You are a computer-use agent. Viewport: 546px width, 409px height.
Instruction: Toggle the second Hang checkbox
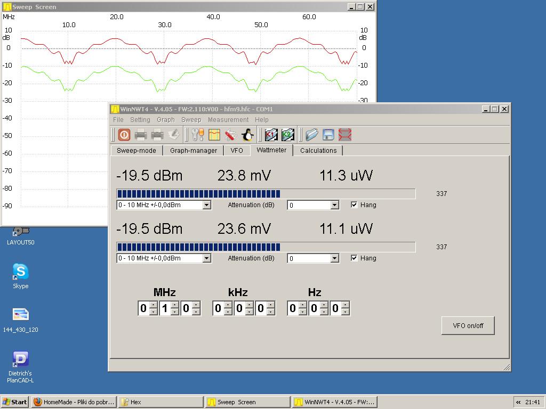point(354,258)
